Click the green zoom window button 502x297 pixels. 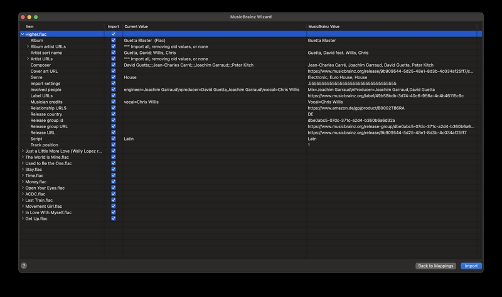tap(36, 17)
